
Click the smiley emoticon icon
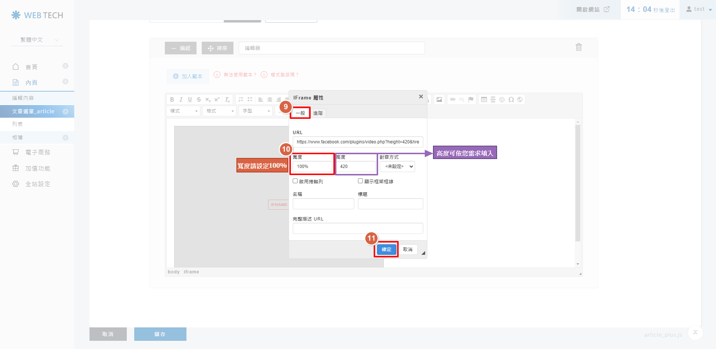point(502,99)
